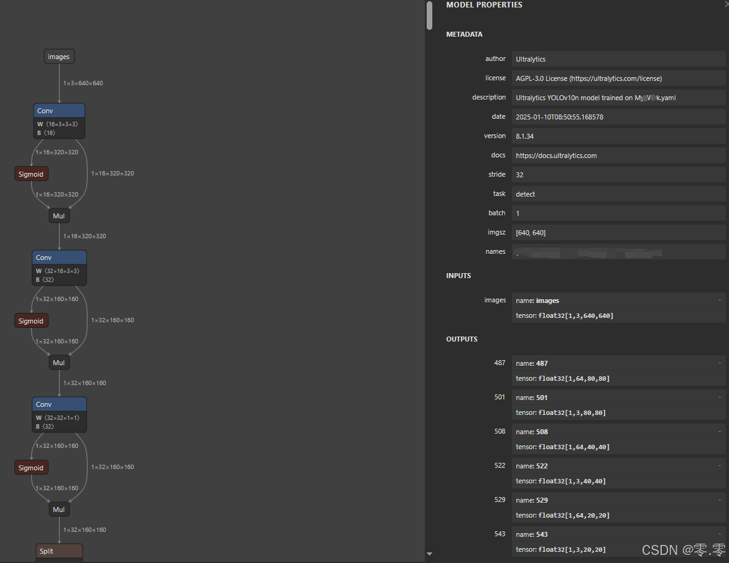The image size is (729, 563).
Task: Click the scrollbar down arrow in properties panel
Action: tap(430, 554)
